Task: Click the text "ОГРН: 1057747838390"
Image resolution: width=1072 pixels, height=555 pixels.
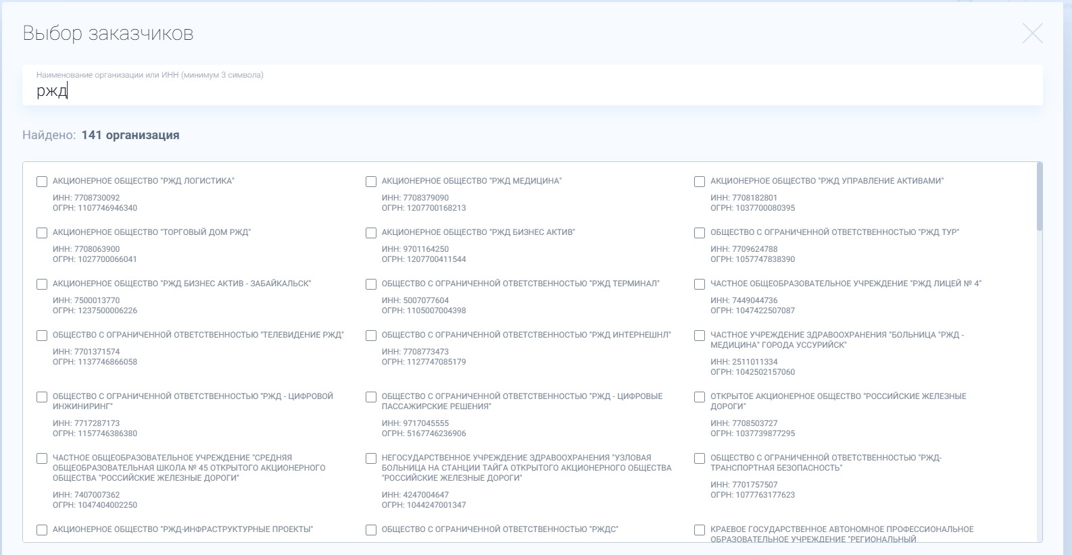Action: coord(753,259)
